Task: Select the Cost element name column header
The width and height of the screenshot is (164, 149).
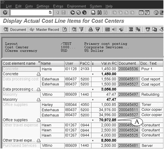Action: [x=21, y=63]
